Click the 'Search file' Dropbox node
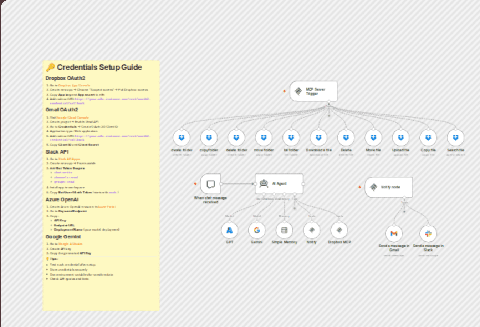The width and height of the screenshot is (480, 327). (x=456, y=137)
